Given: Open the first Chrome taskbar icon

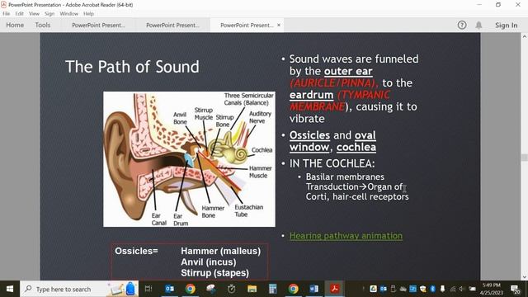Looking at the screenshot, I should click(x=191, y=289).
